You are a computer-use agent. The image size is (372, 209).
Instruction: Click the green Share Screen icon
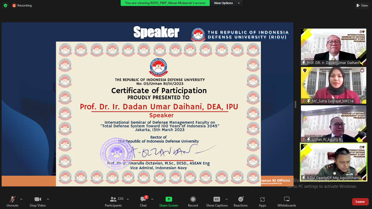coord(169,199)
